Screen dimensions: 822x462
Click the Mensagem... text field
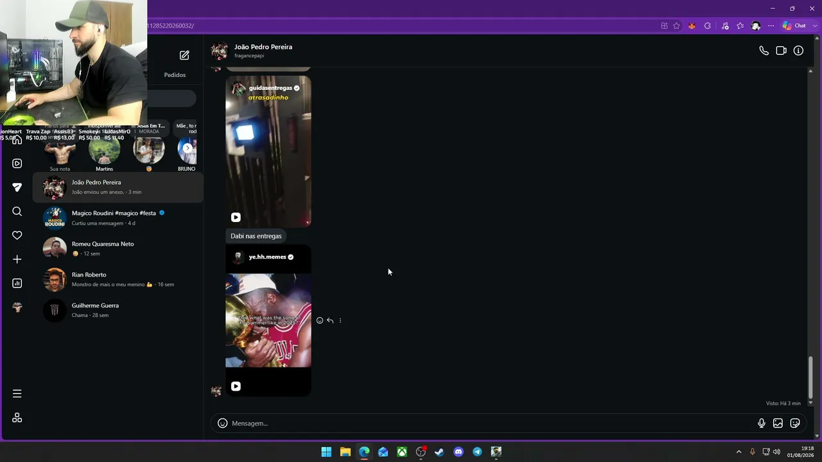491,424
